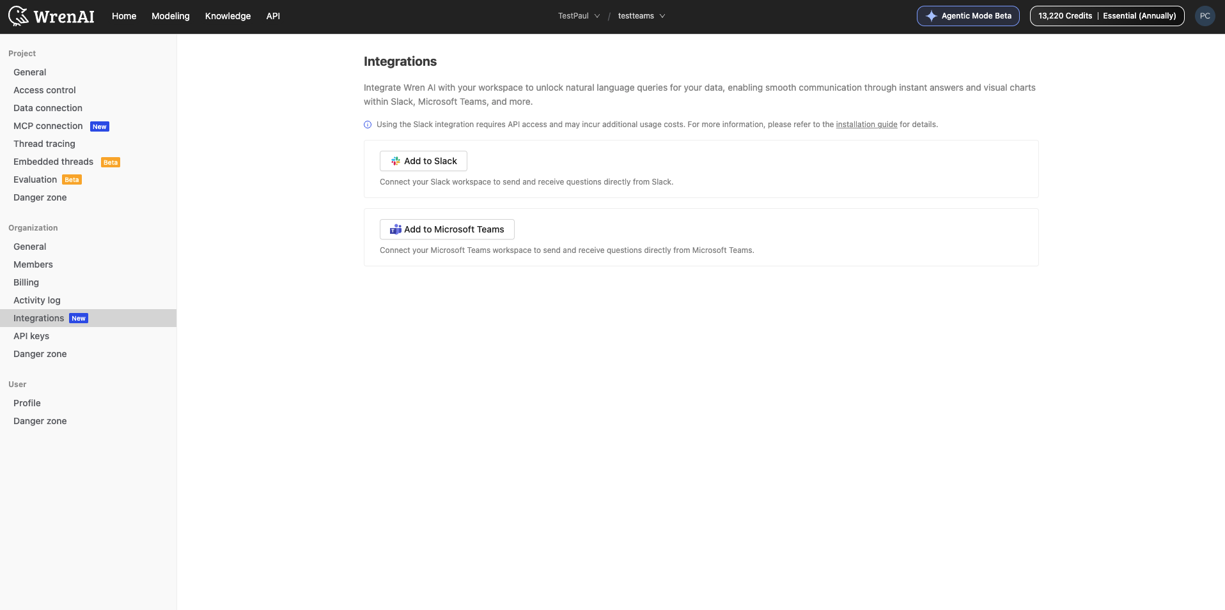Click text 'Connect your Slack workspace' description

526,182
